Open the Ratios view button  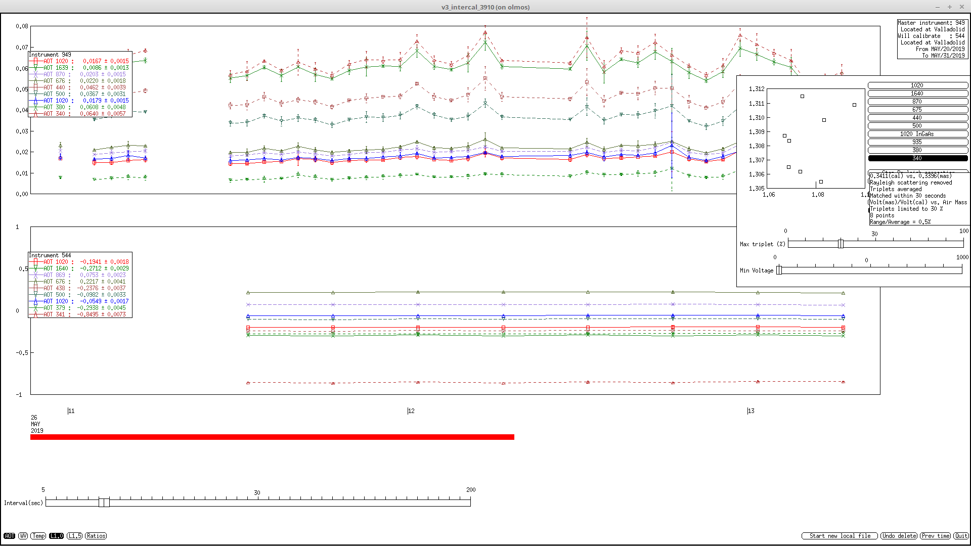pos(96,536)
